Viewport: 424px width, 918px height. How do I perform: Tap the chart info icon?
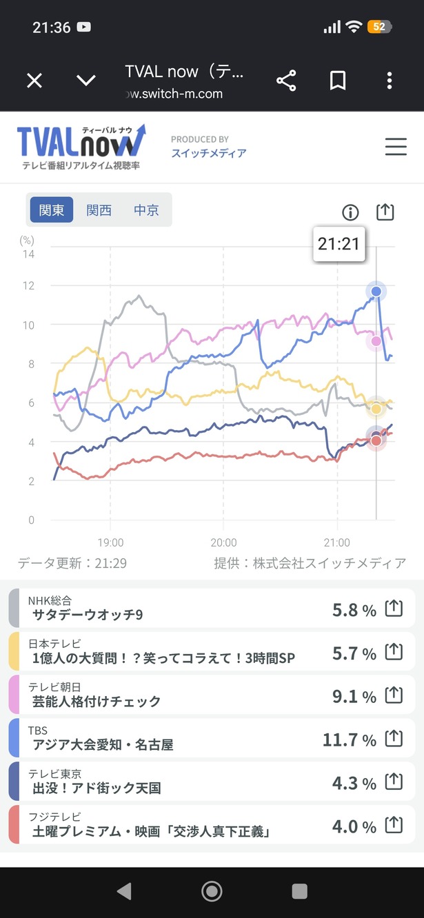tap(351, 212)
